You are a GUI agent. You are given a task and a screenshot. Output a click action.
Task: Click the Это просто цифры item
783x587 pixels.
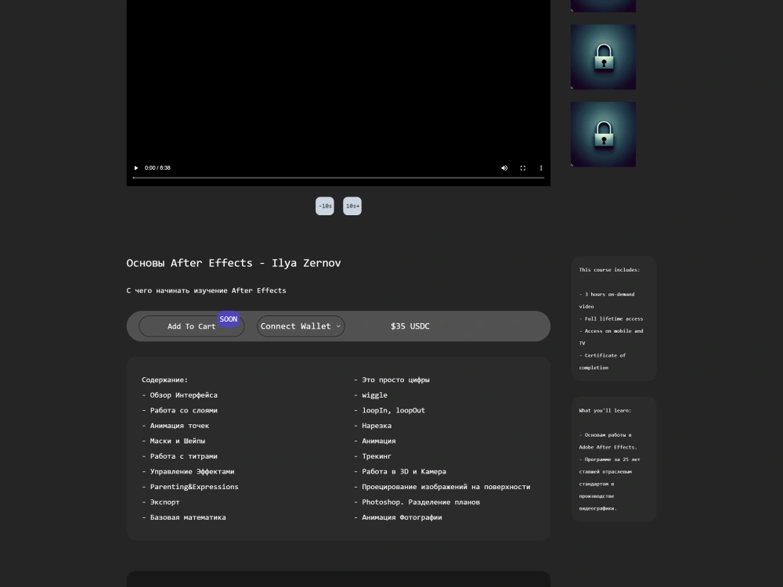392,380
